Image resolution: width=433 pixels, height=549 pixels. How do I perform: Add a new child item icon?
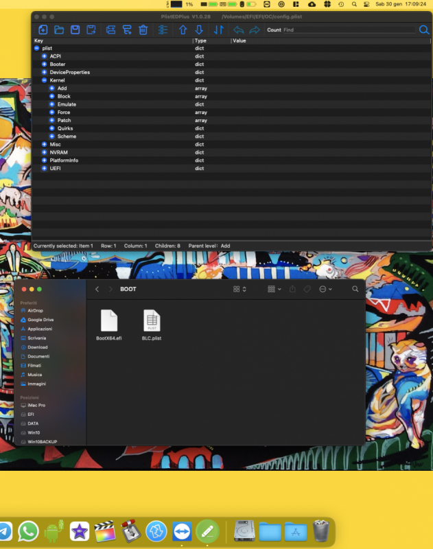(x=127, y=30)
